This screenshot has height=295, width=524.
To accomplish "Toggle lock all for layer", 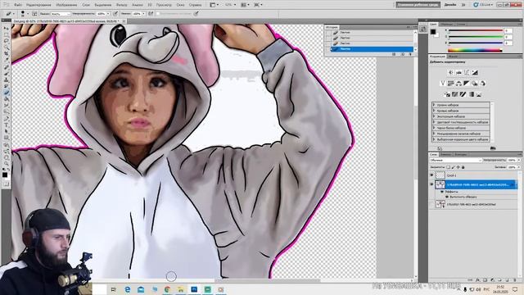I will click(463, 167).
